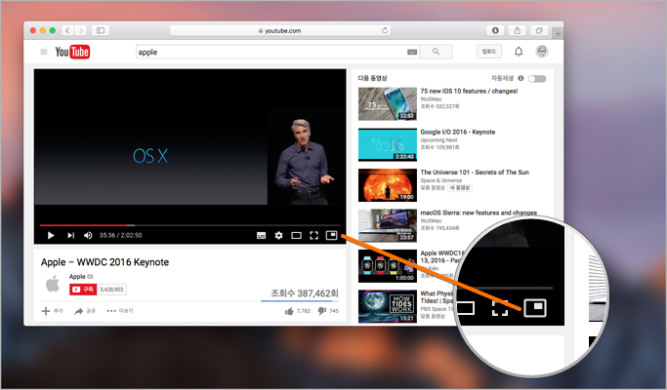Click the 9to5Mac channel under iOS 10 video
667x390 pixels.
click(x=431, y=99)
